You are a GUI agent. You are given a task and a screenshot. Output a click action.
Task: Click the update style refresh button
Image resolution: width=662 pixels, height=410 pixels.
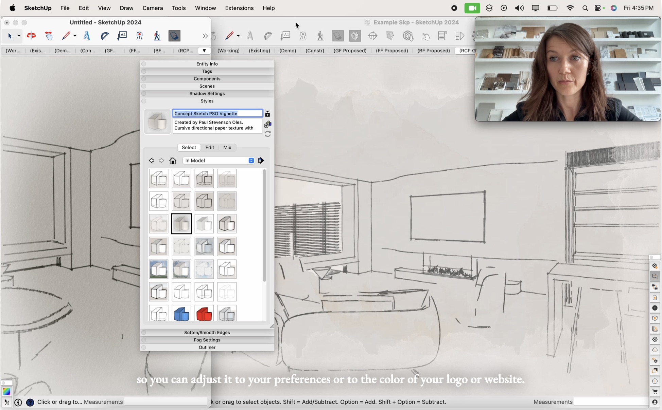(x=268, y=134)
